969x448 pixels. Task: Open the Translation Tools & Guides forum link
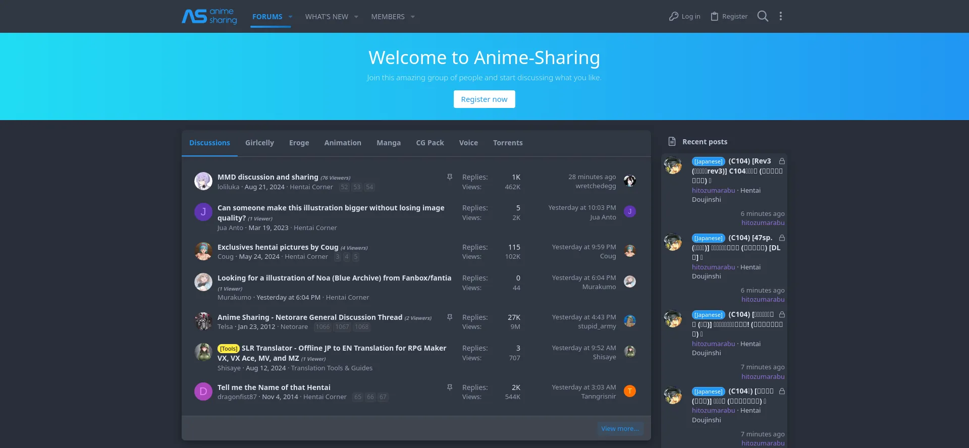pyautogui.click(x=332, y=368)
